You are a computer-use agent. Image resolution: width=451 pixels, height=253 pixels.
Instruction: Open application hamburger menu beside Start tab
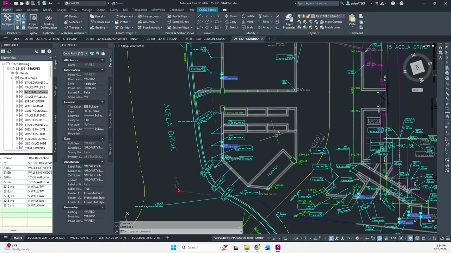click(5, 39)
